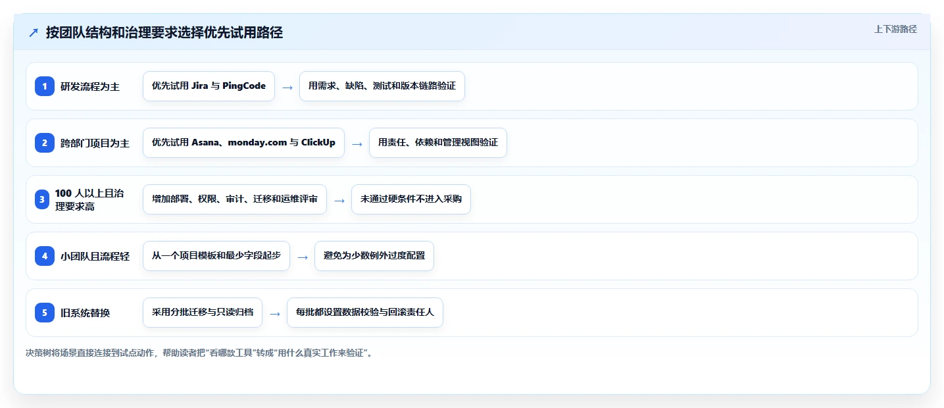Click the 上下游路径 label

tap(895, 29)
